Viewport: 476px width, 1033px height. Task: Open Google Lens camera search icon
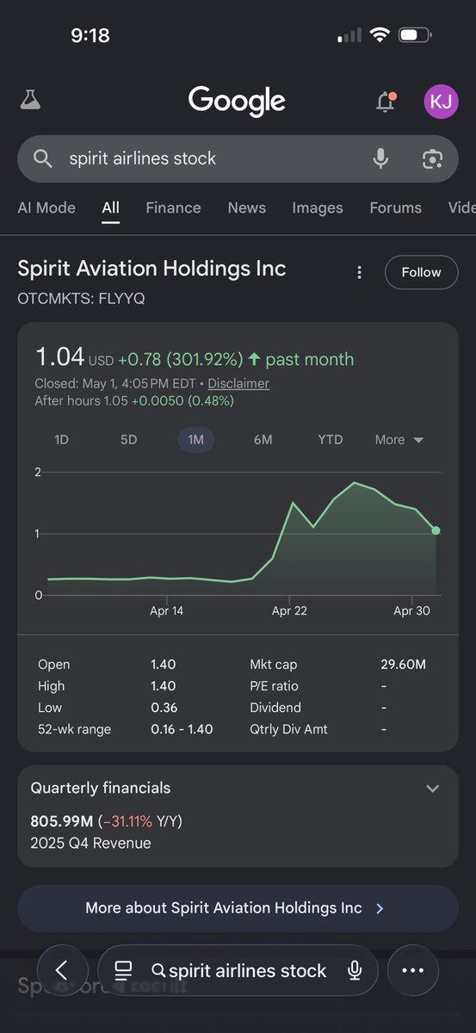[x=432, y=158]
